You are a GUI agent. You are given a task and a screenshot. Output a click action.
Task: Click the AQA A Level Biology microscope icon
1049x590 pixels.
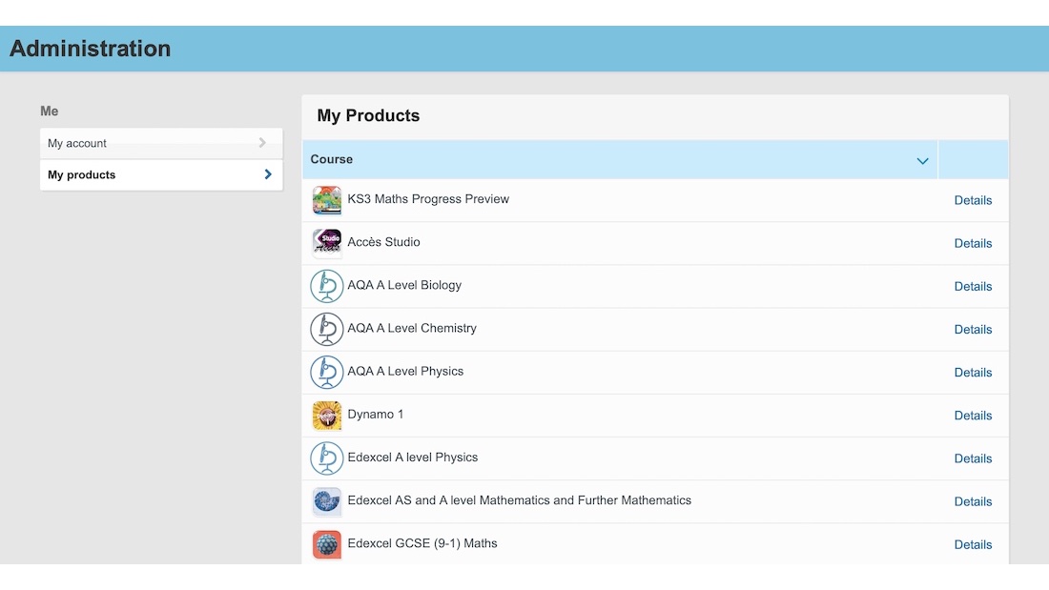pos(326,286)
